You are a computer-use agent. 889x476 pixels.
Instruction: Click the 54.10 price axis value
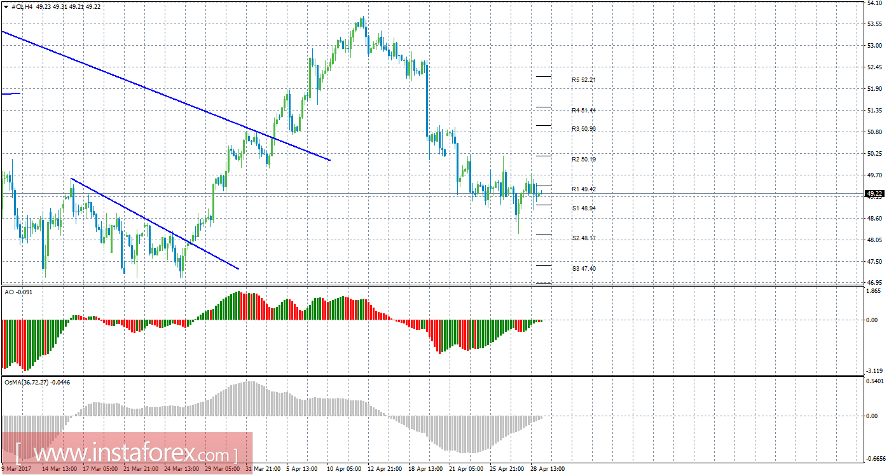point(874,3)
